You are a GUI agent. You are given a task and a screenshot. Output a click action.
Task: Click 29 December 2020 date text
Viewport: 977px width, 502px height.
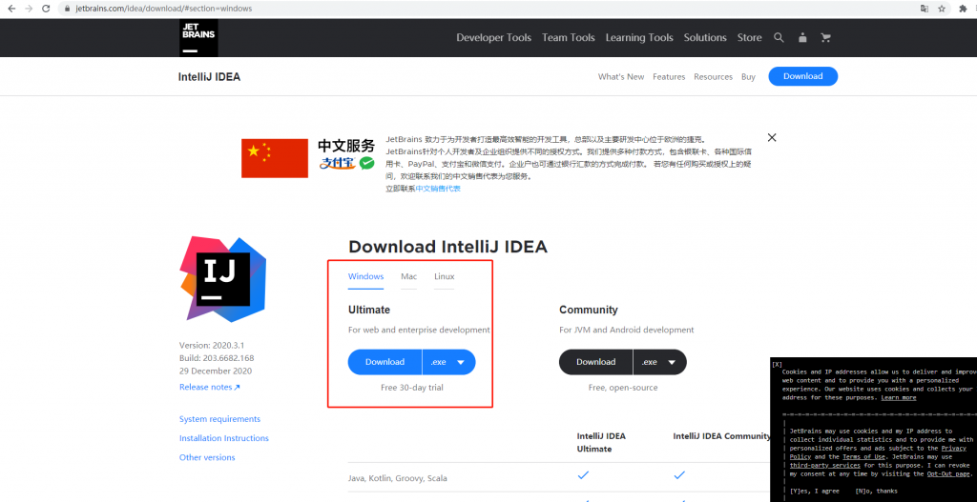pos(216,371)
